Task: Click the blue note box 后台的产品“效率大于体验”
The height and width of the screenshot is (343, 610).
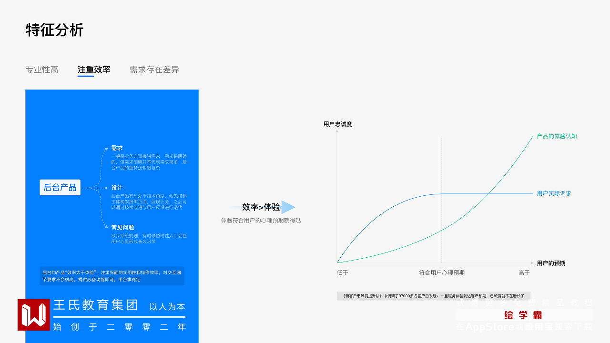Action: tap(112, 276)
